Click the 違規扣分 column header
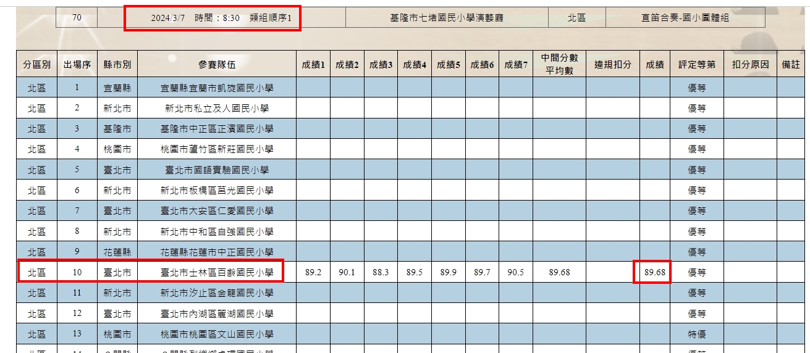This screenshot has height=353, width=810. (613, 64)
